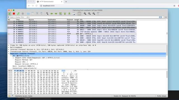Viewport: 179px width, 100px height.
Task: Open display filter history dropdown
Action: 163,17
